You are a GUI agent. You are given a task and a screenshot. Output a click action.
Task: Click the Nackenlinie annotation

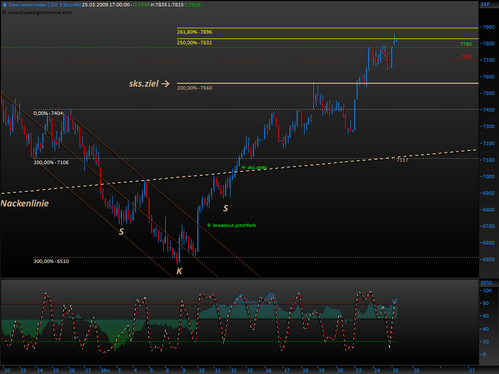click(x=25, y=204)
